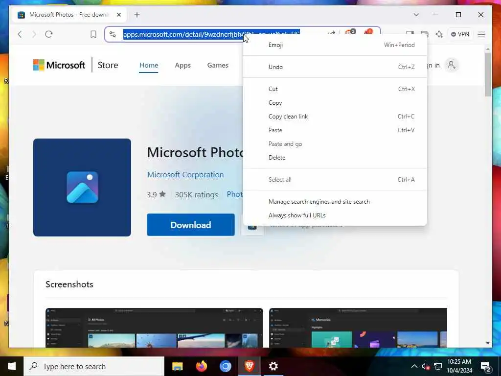
Task: Open the Windows Start menu
Action: 12,366
